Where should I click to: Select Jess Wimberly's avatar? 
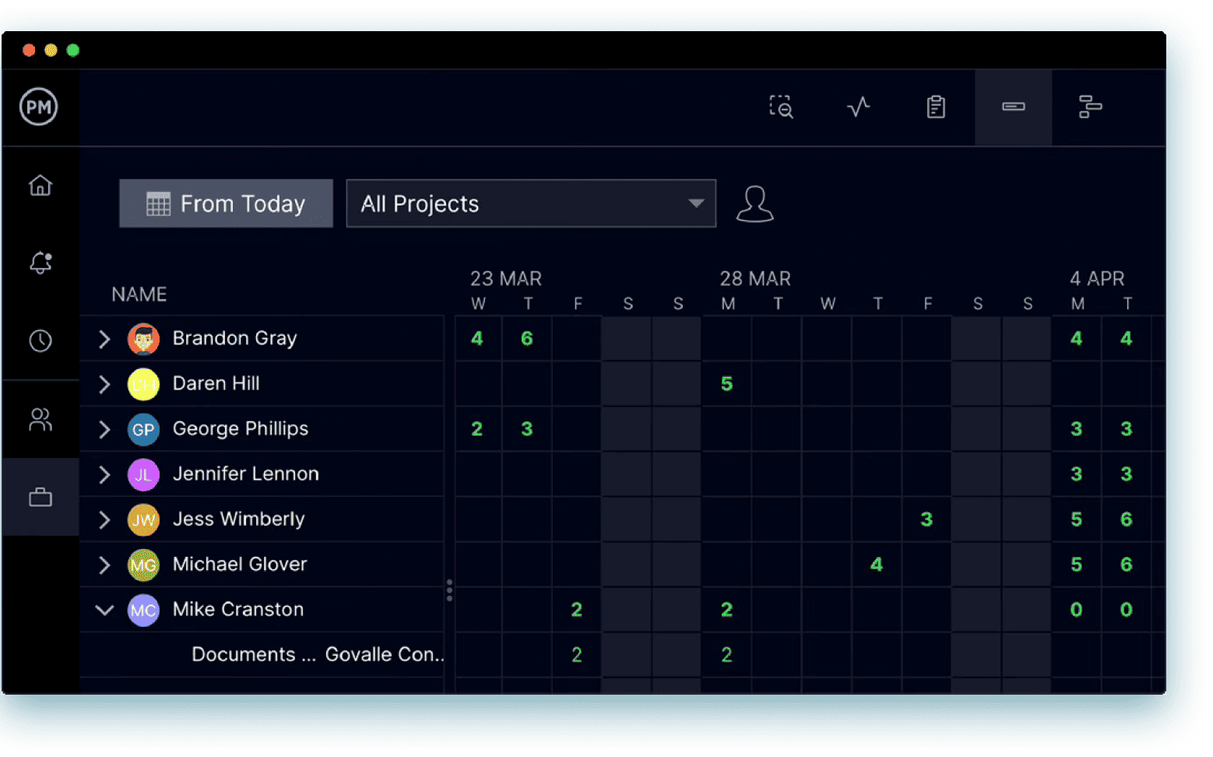point(143,519)
